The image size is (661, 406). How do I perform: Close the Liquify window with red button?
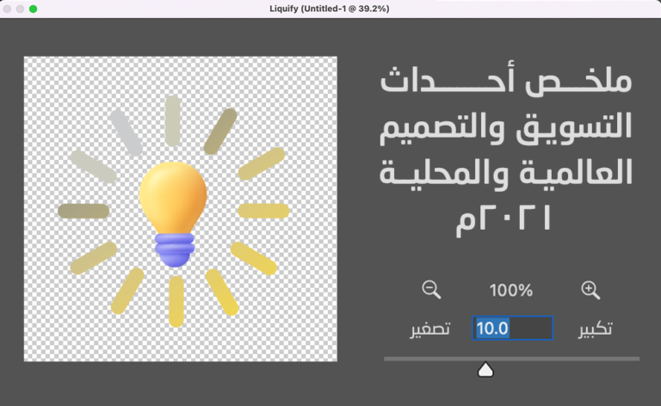8,9
